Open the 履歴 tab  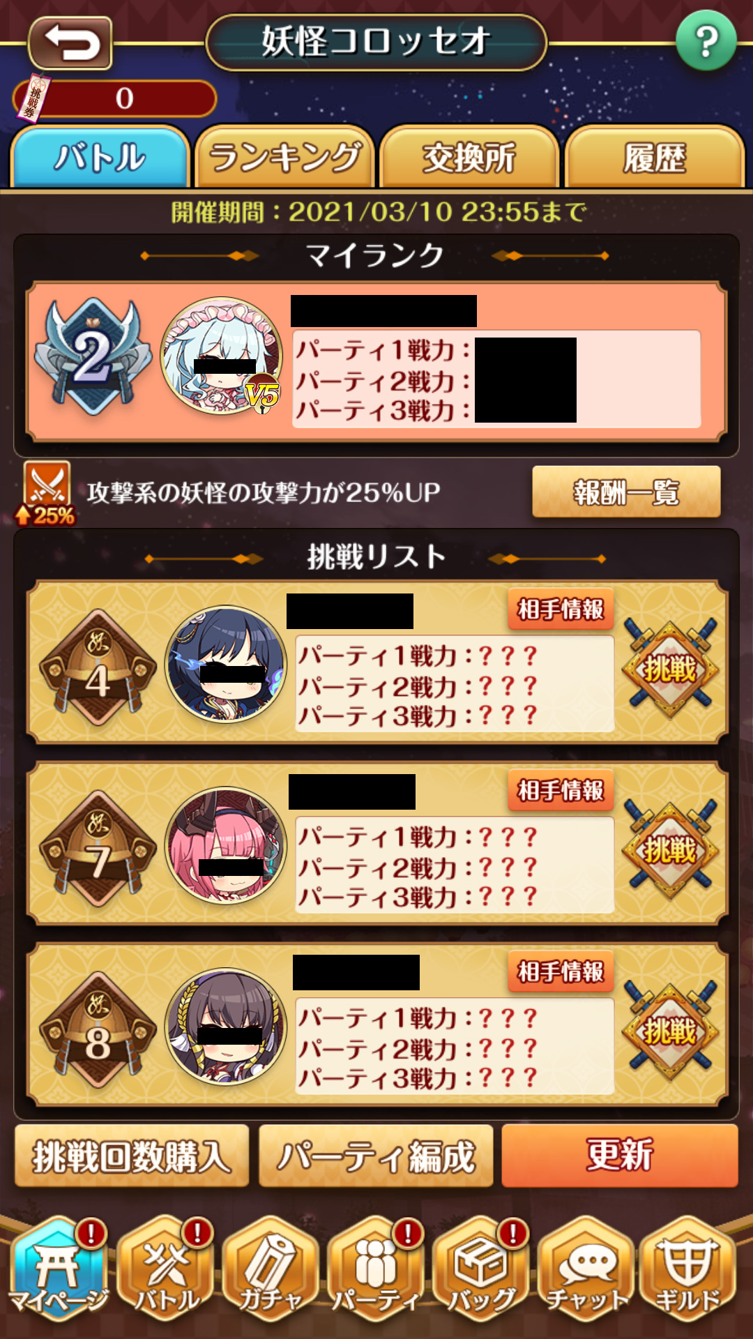(x=655, y=157)
